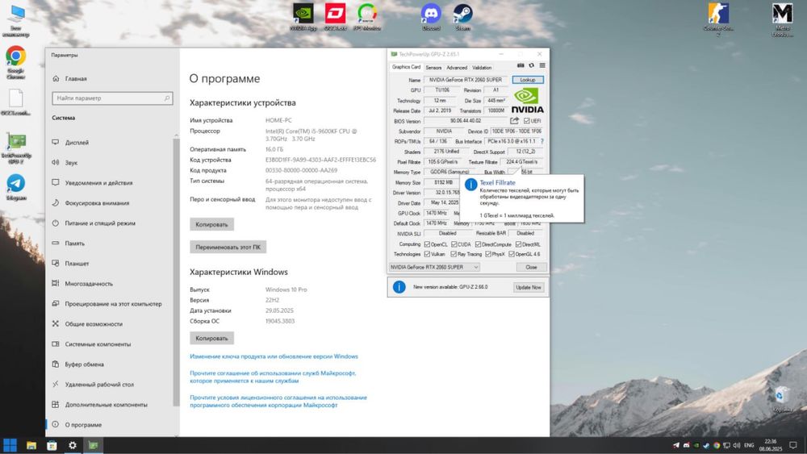
Task: Click the Telegram tray icon
Action: pos(676,445)
